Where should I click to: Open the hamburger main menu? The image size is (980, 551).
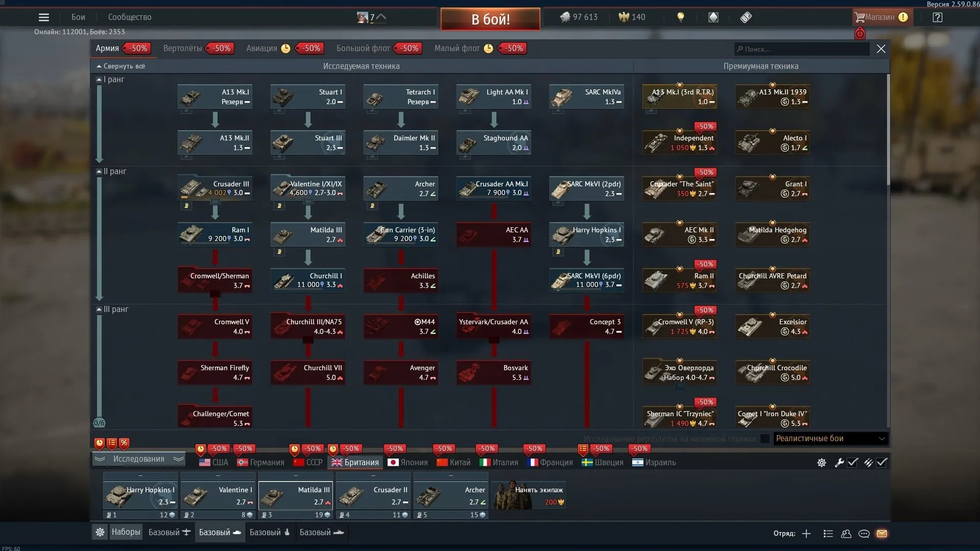[44, 17]
